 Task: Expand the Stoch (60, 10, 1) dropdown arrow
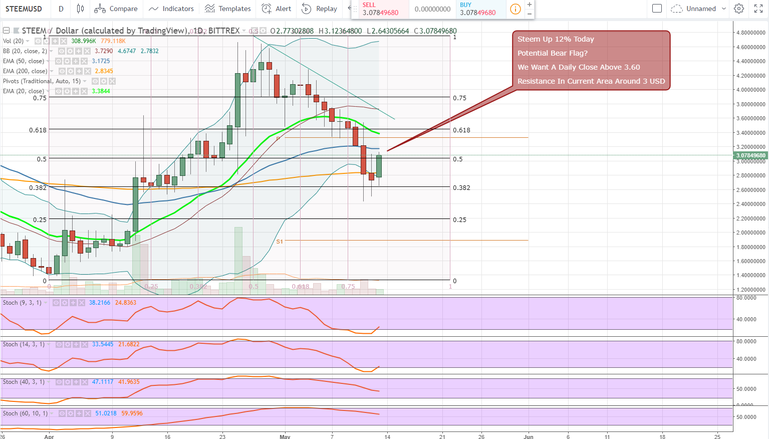point(52,413)
